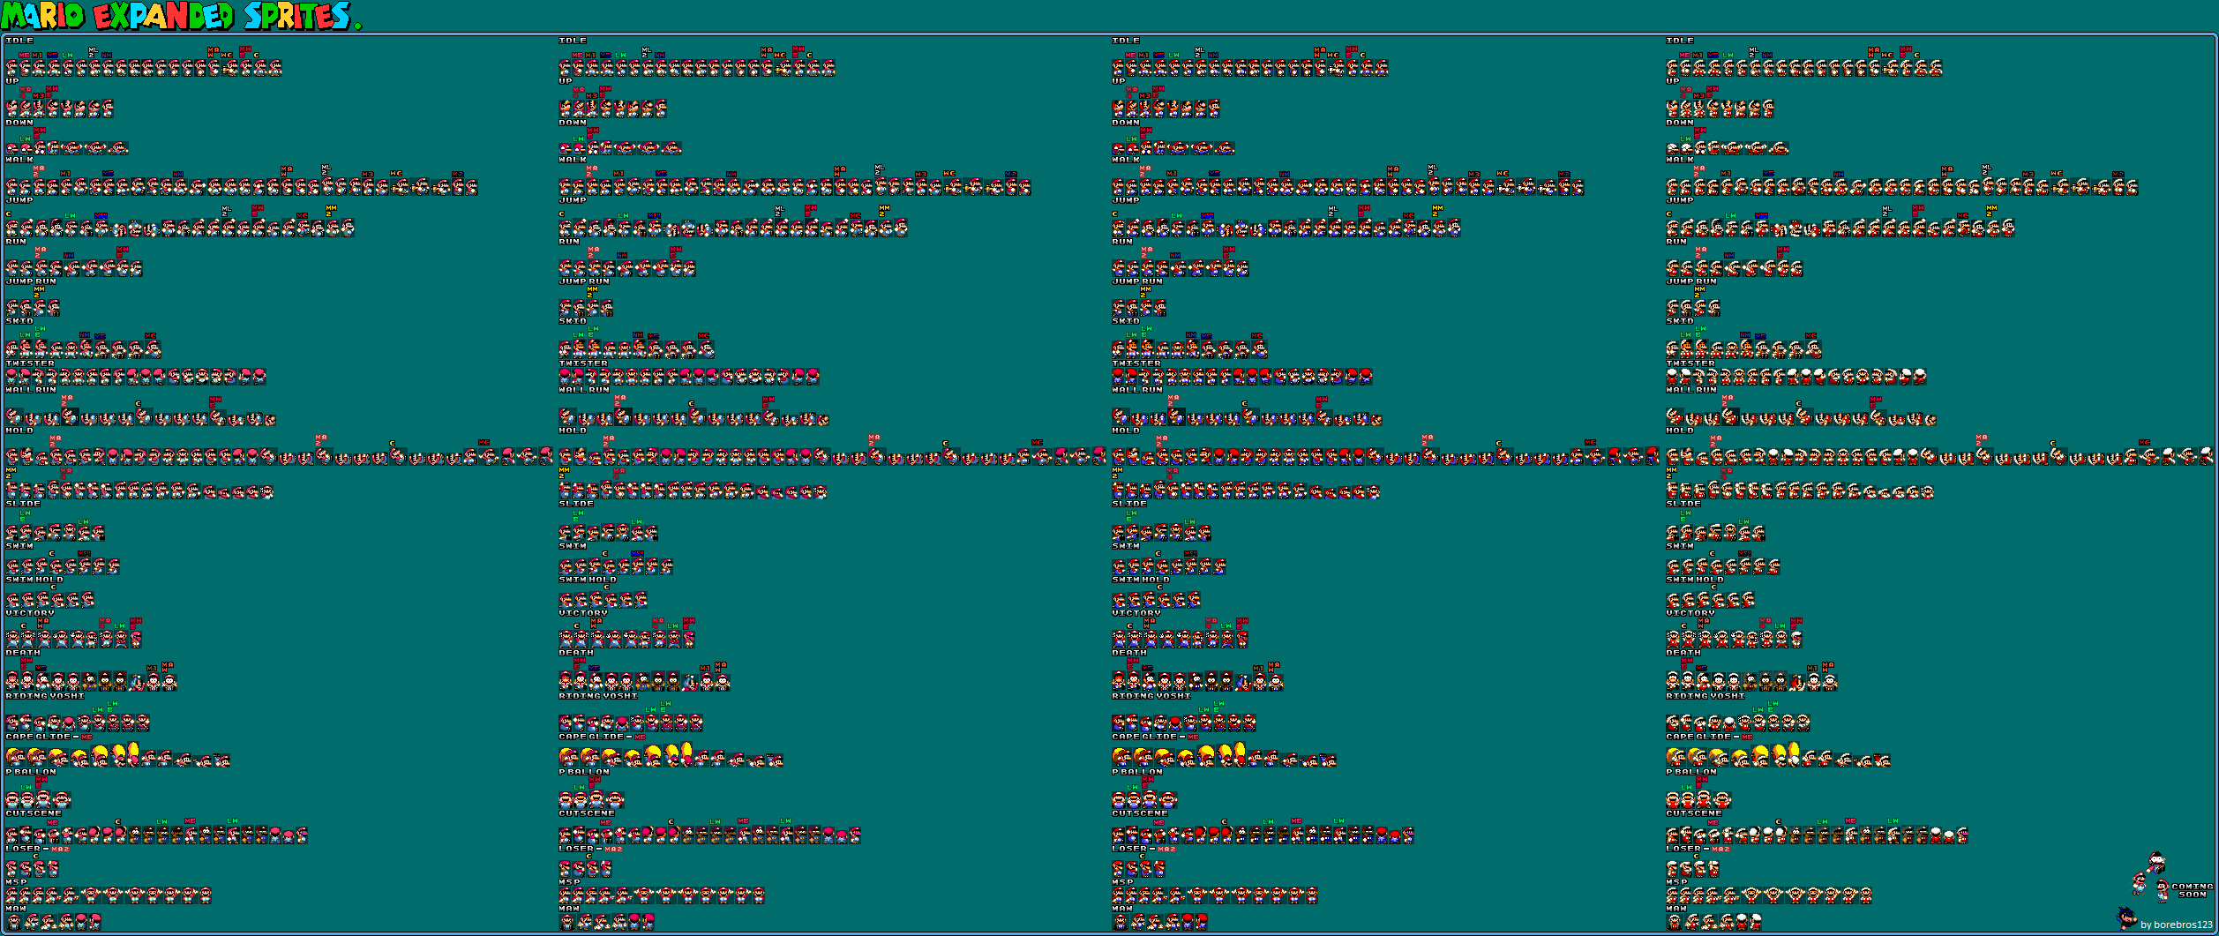This screenshot has height=936, width=2219.
Task: Click the IDLE label in the leftmost sprite set
Action: pos(19,41)
